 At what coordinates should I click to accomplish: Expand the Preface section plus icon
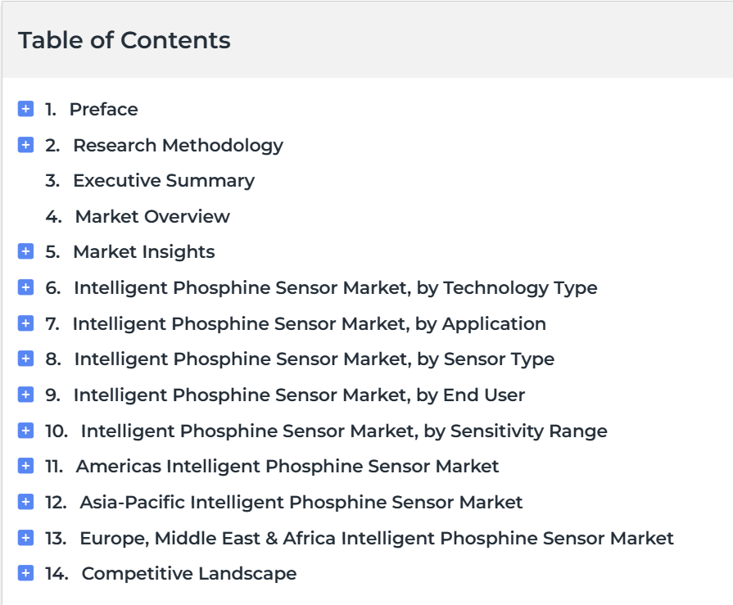point(25,109)
